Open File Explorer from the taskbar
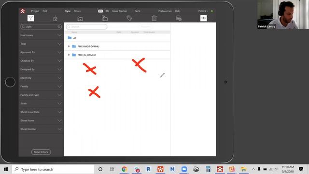This screenshot has height=174, width=309. tap(243, 169)
